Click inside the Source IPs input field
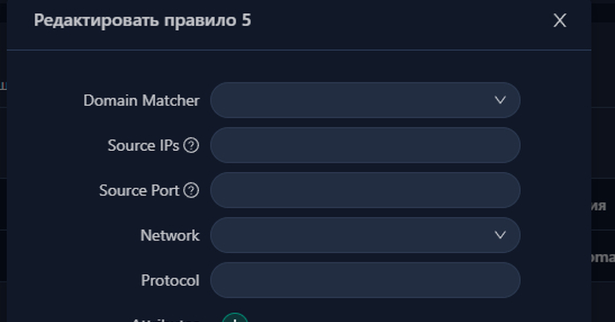This screenshot has height=322, width=615. pos(365,145)
